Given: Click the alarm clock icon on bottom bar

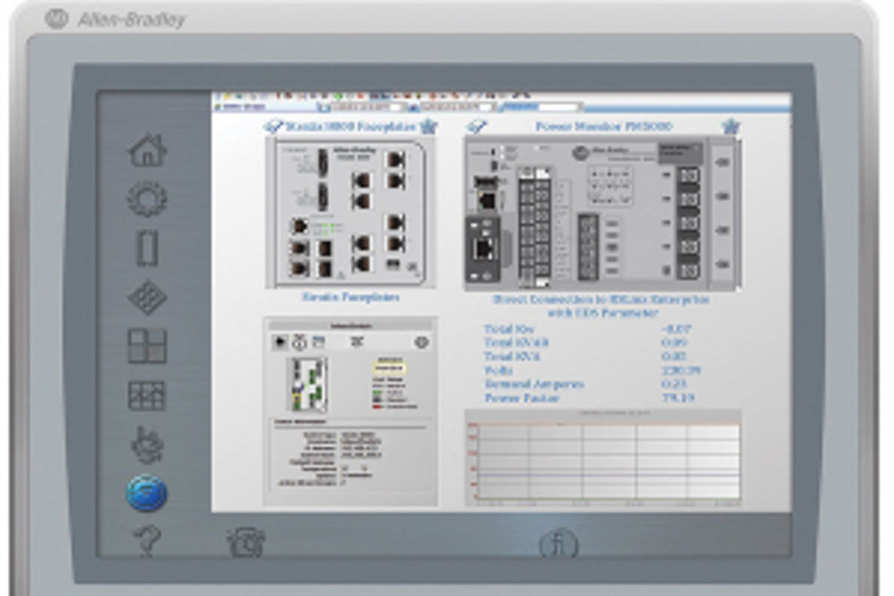Looking at the screenshot, I should point(245,542).
